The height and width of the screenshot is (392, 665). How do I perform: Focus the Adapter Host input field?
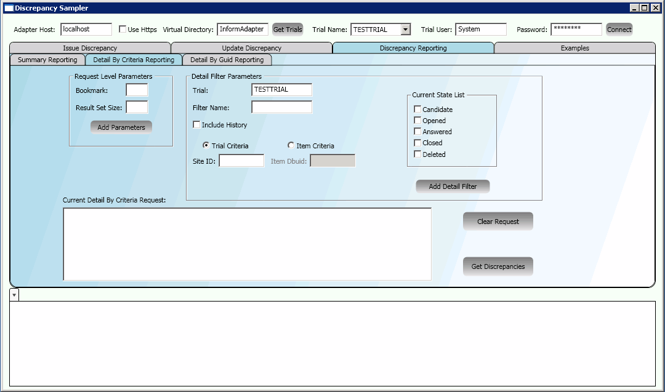[x=86, y=30]
